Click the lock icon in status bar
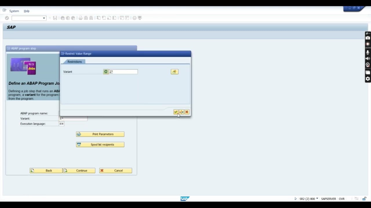The height and width of the screenshot is (208, 371). point(364,199)
